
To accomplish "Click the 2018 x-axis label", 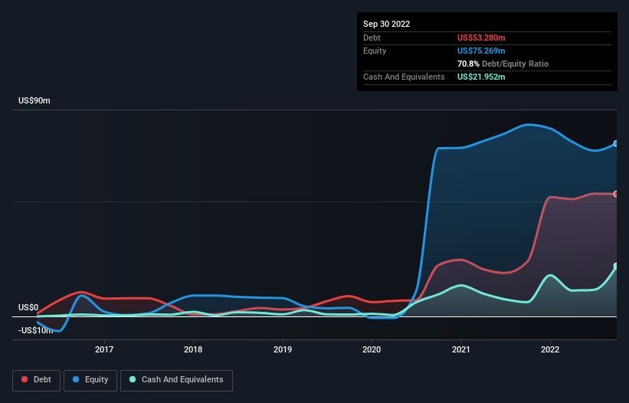I will [193, 349].
